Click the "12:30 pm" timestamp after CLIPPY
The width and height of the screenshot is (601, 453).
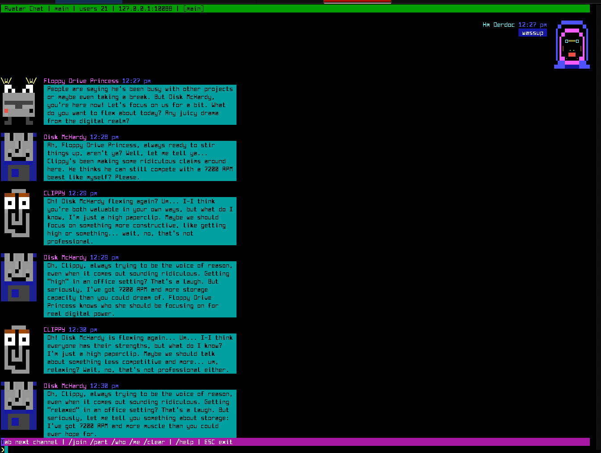pyautogui.click(x=83, y=329)
